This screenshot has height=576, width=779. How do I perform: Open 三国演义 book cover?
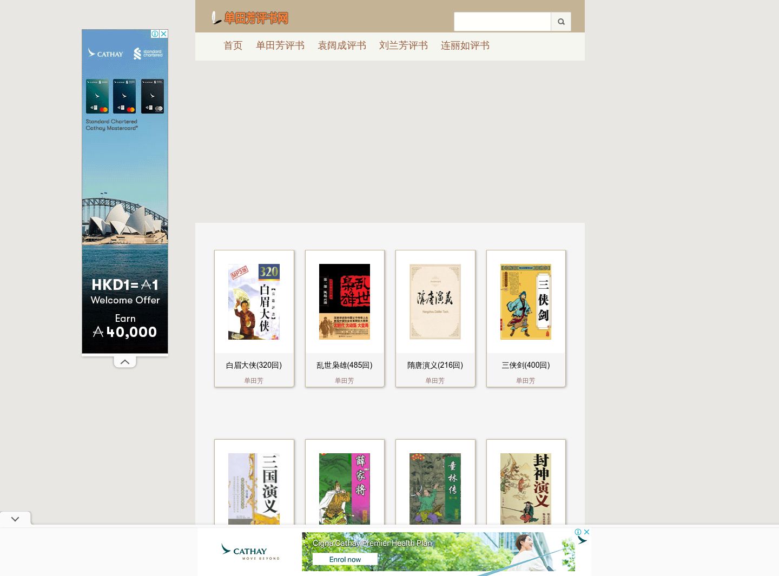tap(254, 489)
